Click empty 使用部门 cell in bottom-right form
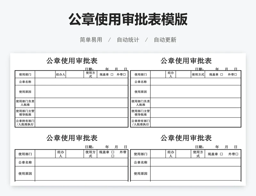This screenshot has width=256, height=196. [158, 154]
